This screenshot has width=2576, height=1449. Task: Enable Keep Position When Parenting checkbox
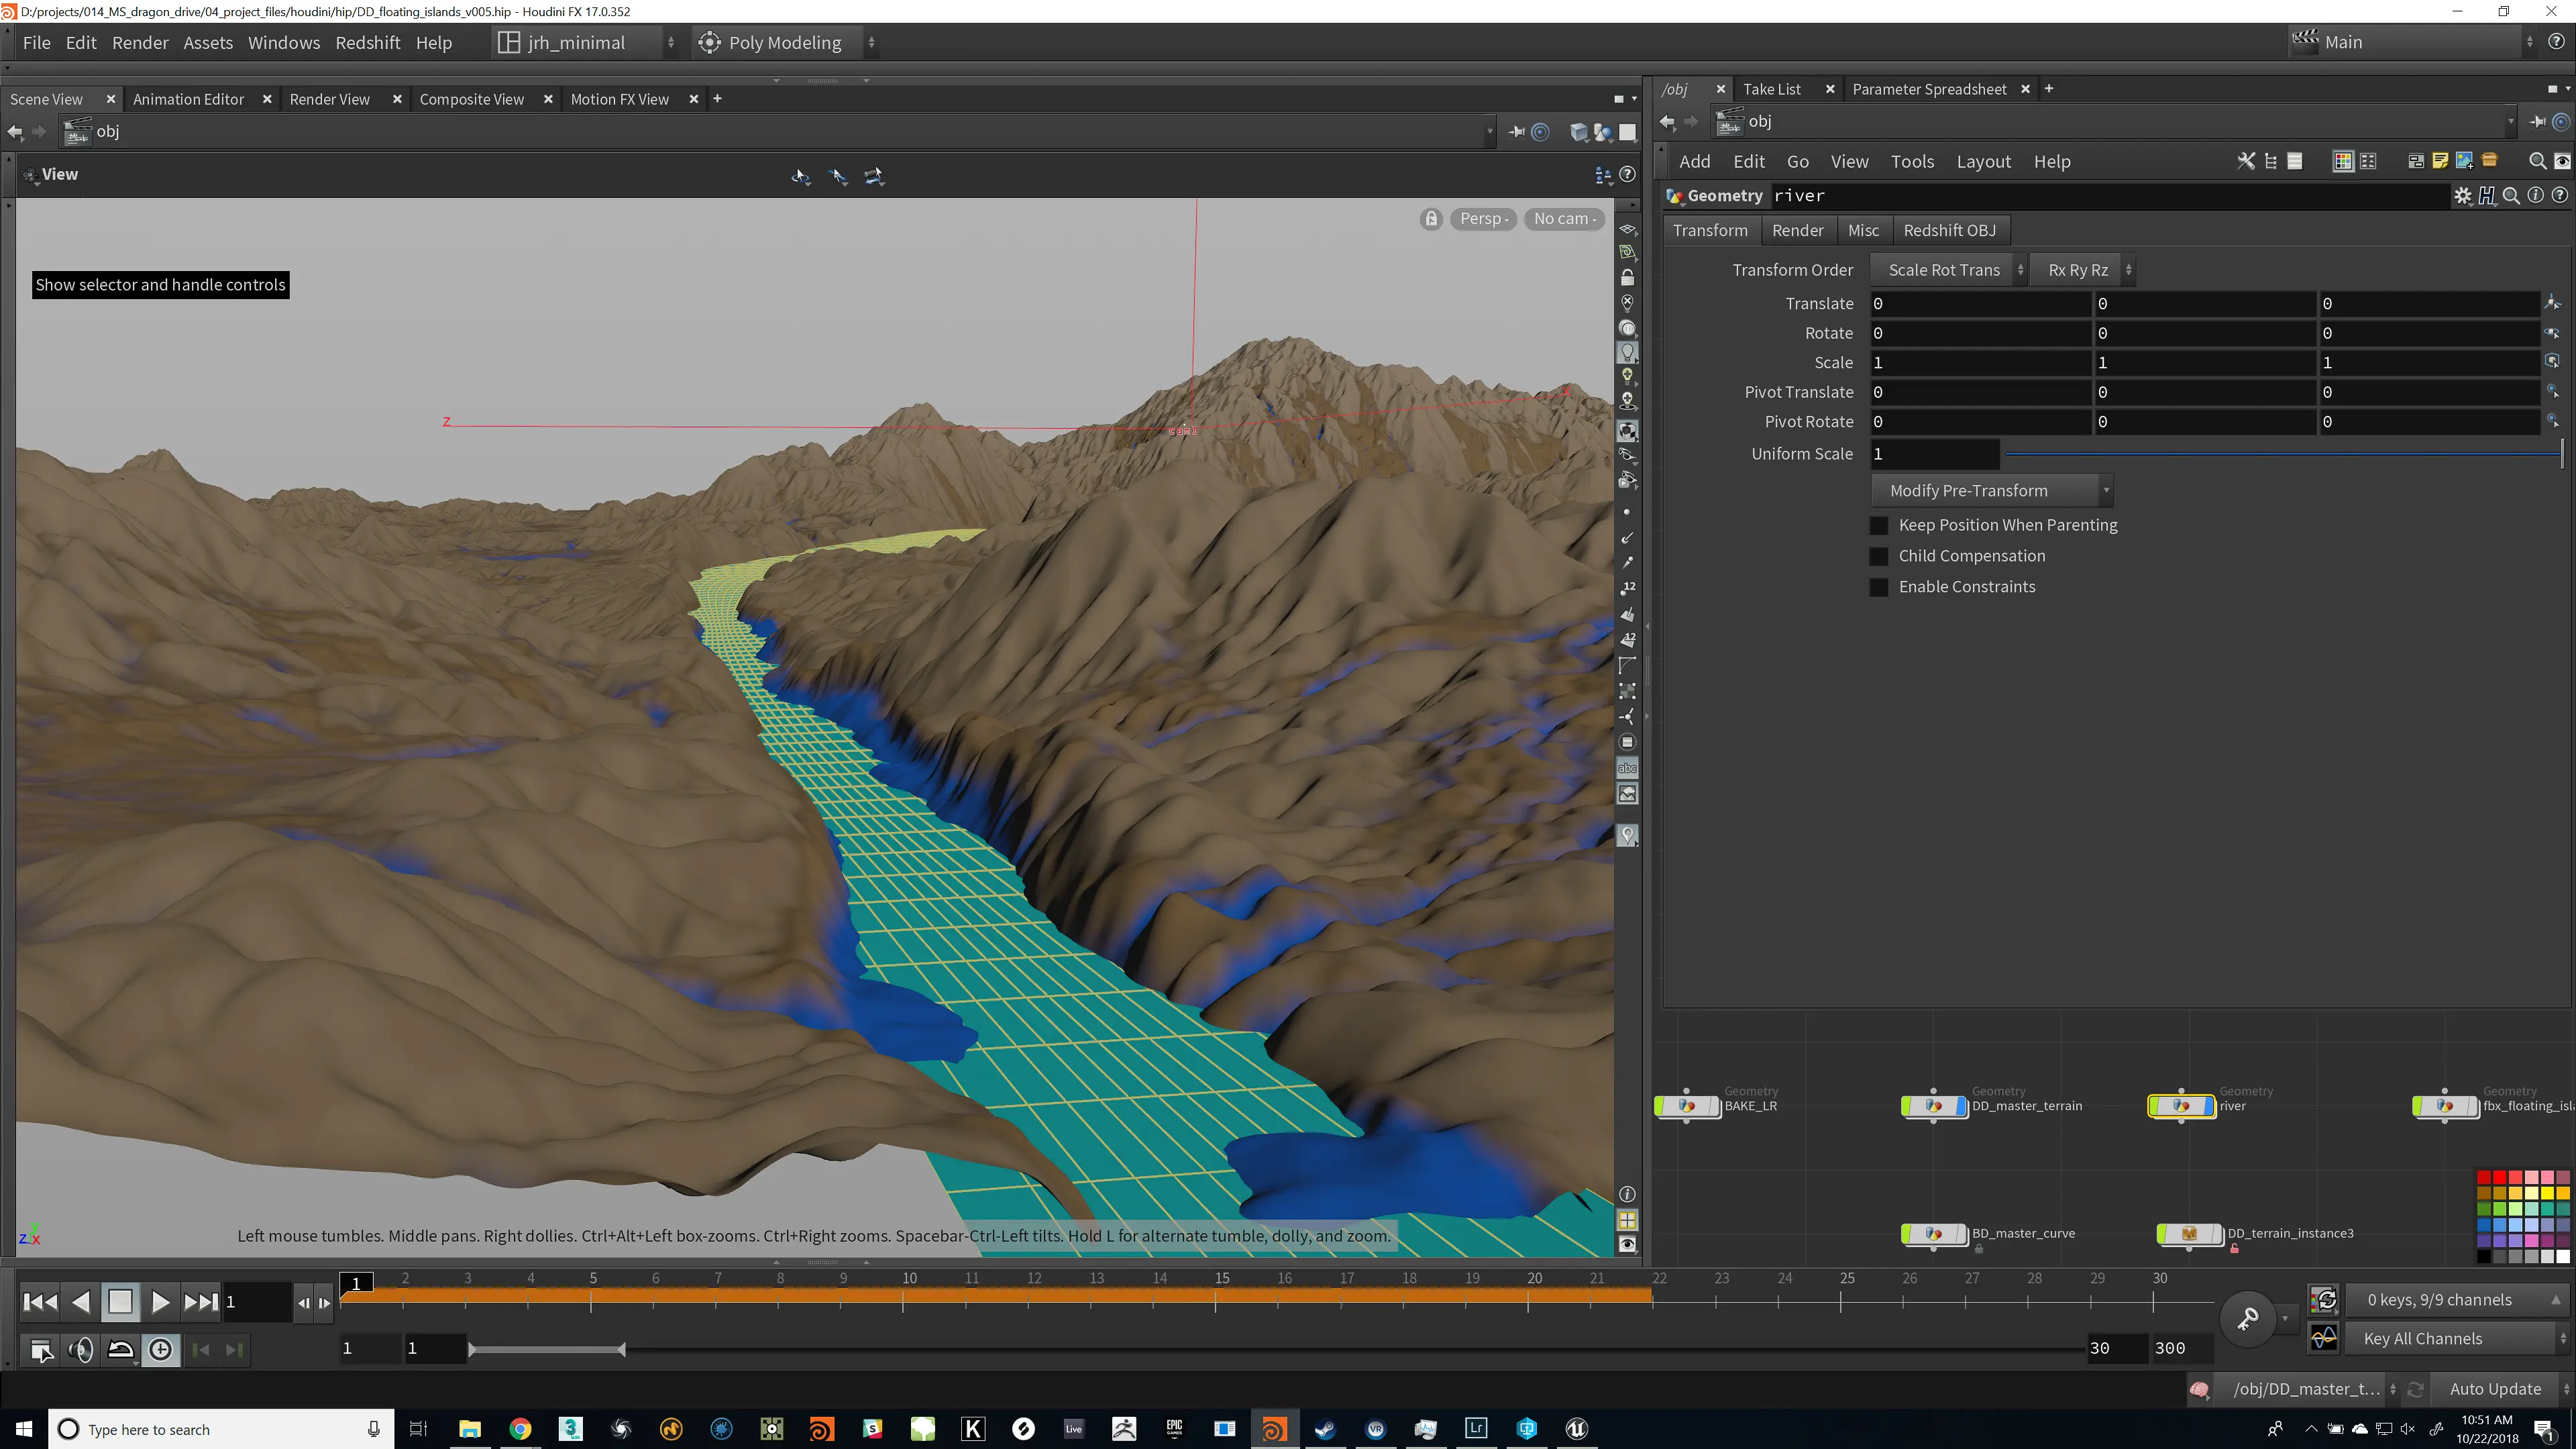pyautogui.click(x=1879, y=525)
